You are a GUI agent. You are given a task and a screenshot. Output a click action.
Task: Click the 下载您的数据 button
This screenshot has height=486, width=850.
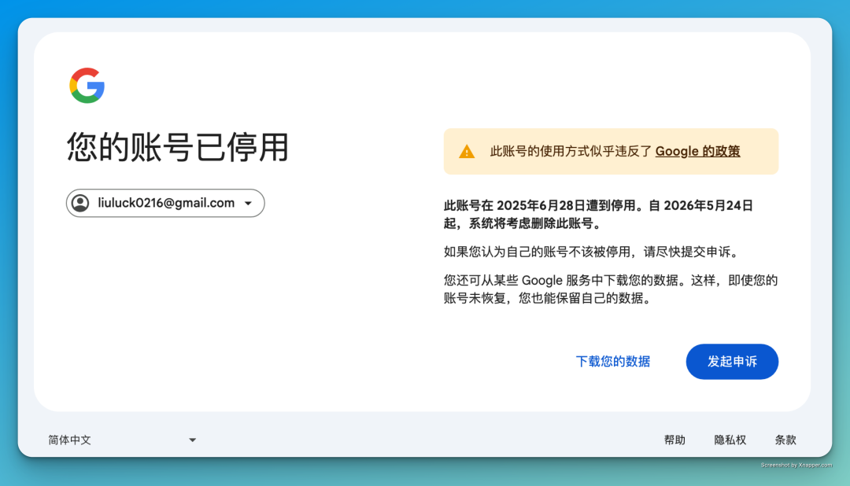(x=612, y=362)
